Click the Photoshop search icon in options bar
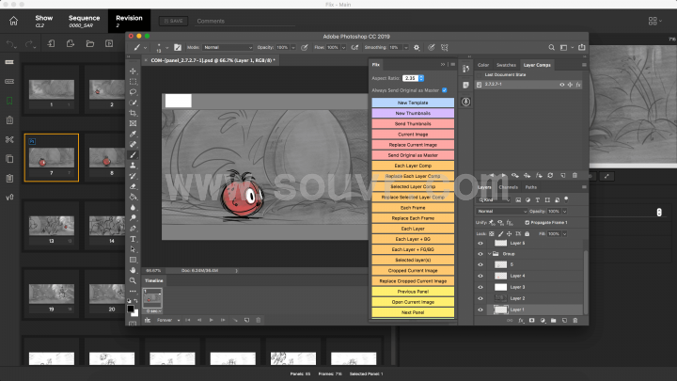The height and width of the screenshot is (381, 677). pos(551,48)
